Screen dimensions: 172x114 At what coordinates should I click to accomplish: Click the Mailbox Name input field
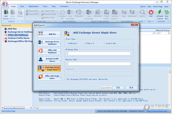click(99, 64)
